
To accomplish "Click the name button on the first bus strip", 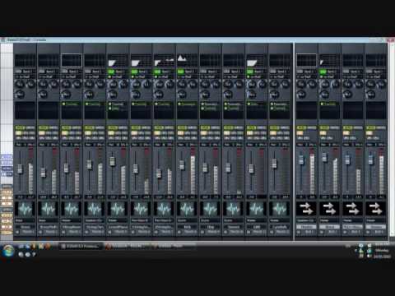I will (306, 227).
